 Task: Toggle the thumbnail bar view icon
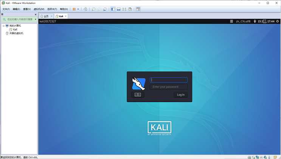pos(119,9)
